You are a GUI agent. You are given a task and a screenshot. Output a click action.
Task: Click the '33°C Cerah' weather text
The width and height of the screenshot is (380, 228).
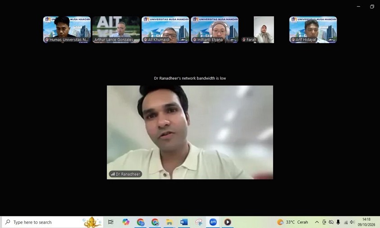(x=297, y=222)
